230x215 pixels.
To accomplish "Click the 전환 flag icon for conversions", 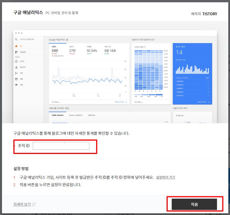I will pyautogui.click(x=16, y=85).
